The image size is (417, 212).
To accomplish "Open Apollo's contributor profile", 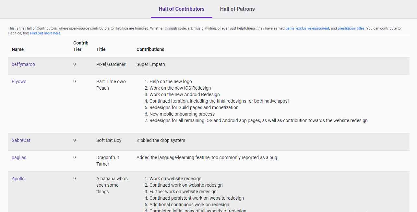I will [18, 179].
